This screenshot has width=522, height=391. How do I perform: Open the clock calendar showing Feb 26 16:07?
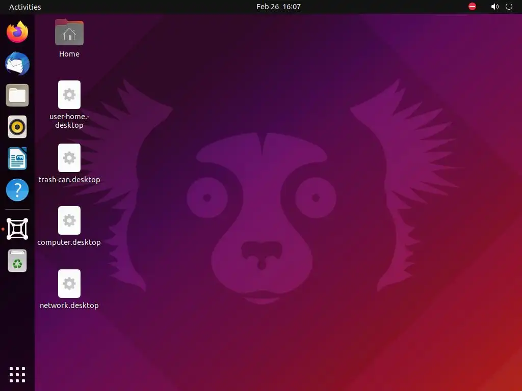coord(278,7)
